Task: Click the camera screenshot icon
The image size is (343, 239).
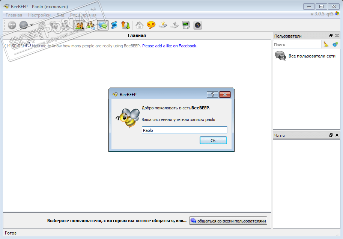Action: click(x=198, y=25)
